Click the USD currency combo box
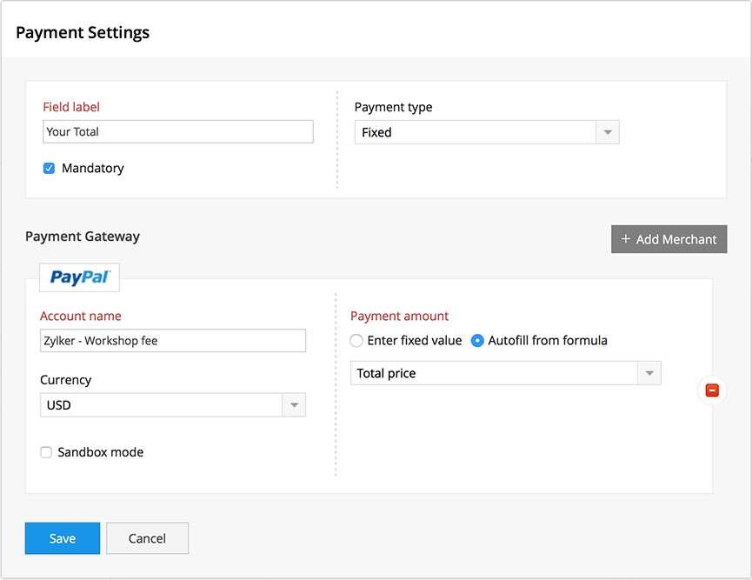This screenshot has width=752, height=580. (x=173, y=405)
